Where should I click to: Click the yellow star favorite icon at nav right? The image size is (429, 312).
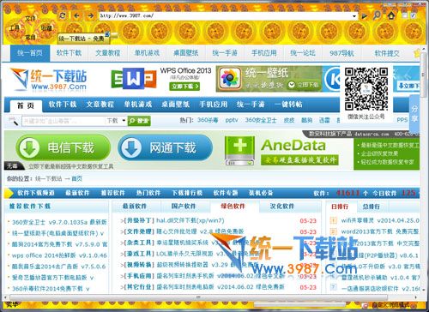coord(417,53)
